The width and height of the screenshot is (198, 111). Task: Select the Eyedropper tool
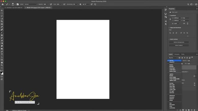2,27
